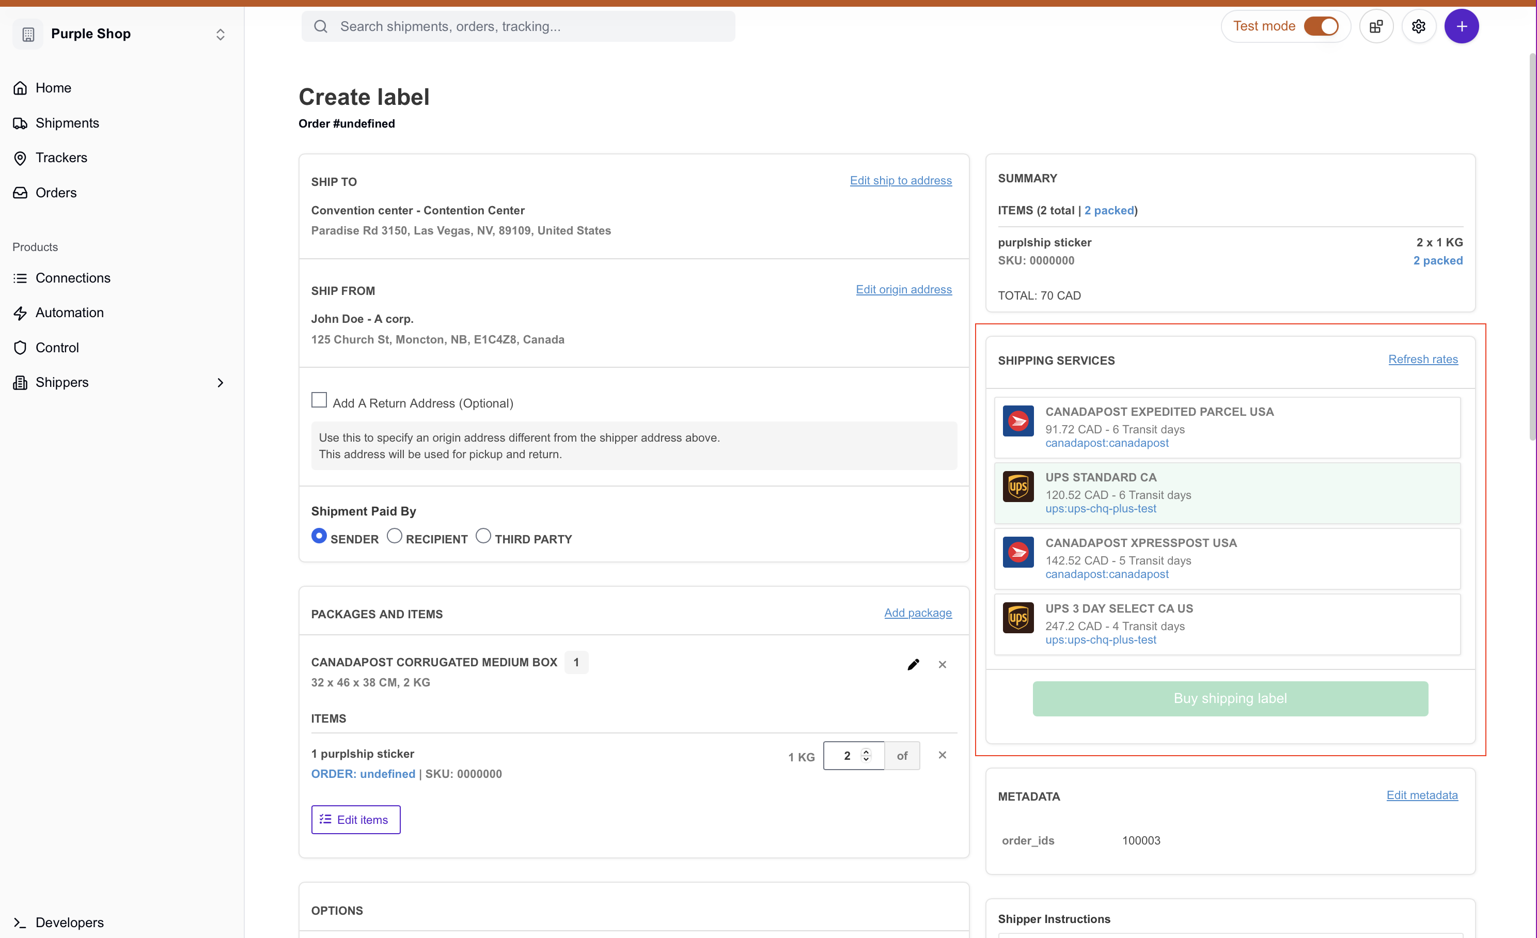Click the Refresh rates link
Image resolution: width=1537 pixels, height=938 pixels.
[x=1422, y=359]
